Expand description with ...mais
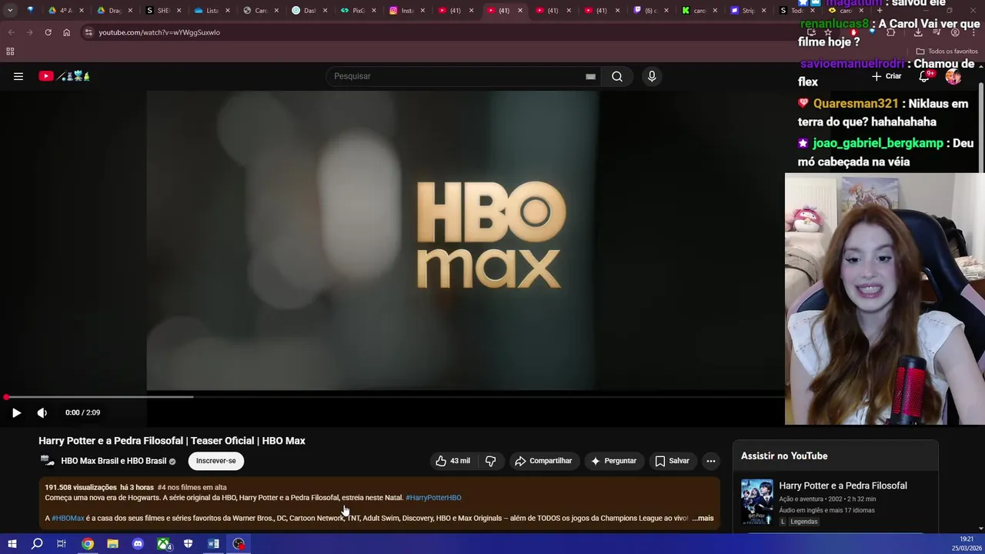Screen dimensions: 985x554 pos(703,519)
